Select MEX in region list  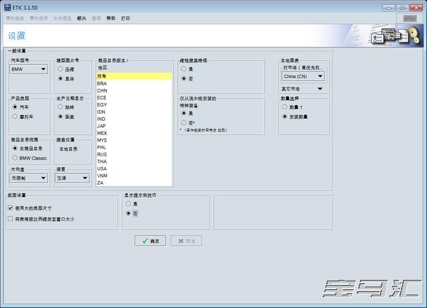pos(134,133)
